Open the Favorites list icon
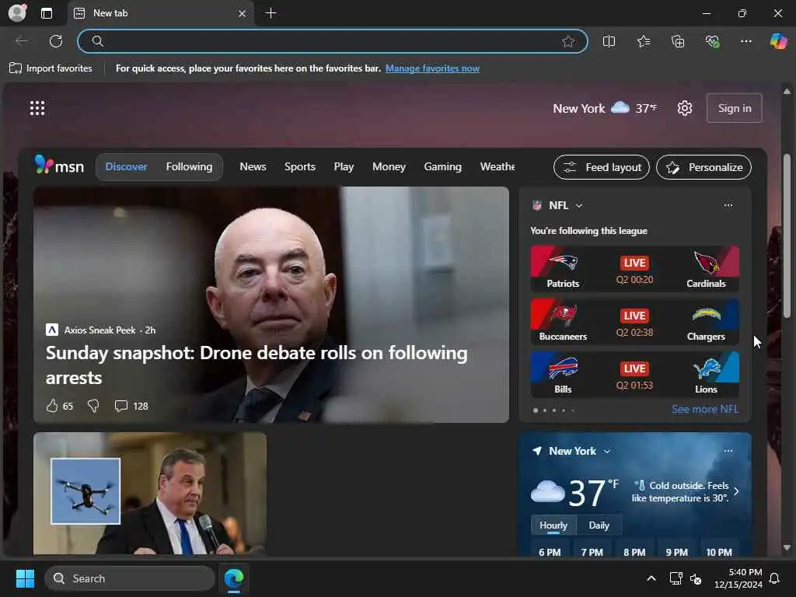The image size is (796, 597). [644, 41]
